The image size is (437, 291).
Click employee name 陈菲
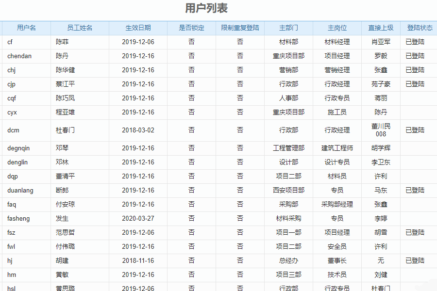[62, 42]
